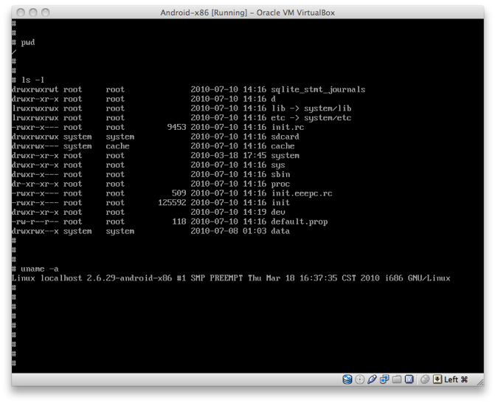Click the 'default.prop' file name
Viewport: 495px width, 403px height.
(x=300, y=221)
